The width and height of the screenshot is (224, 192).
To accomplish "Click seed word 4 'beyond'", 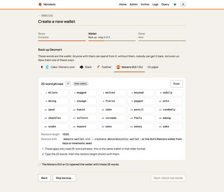I will coord(140,93).
